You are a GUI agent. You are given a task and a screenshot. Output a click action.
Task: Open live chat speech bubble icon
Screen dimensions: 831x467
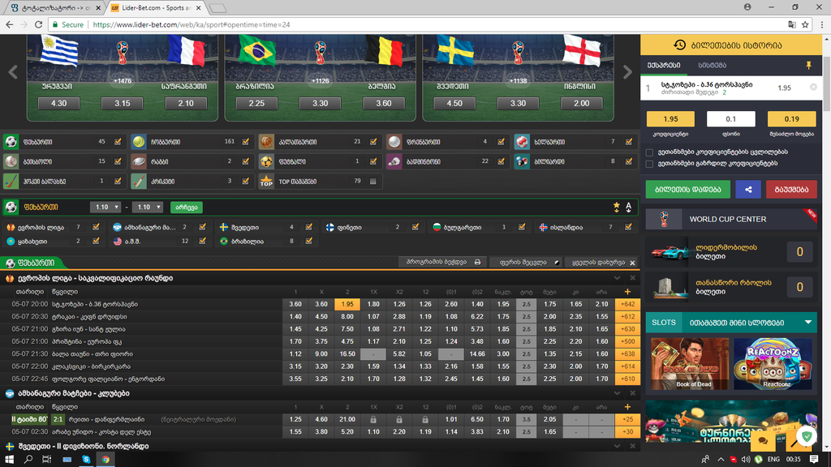(763, 440)
